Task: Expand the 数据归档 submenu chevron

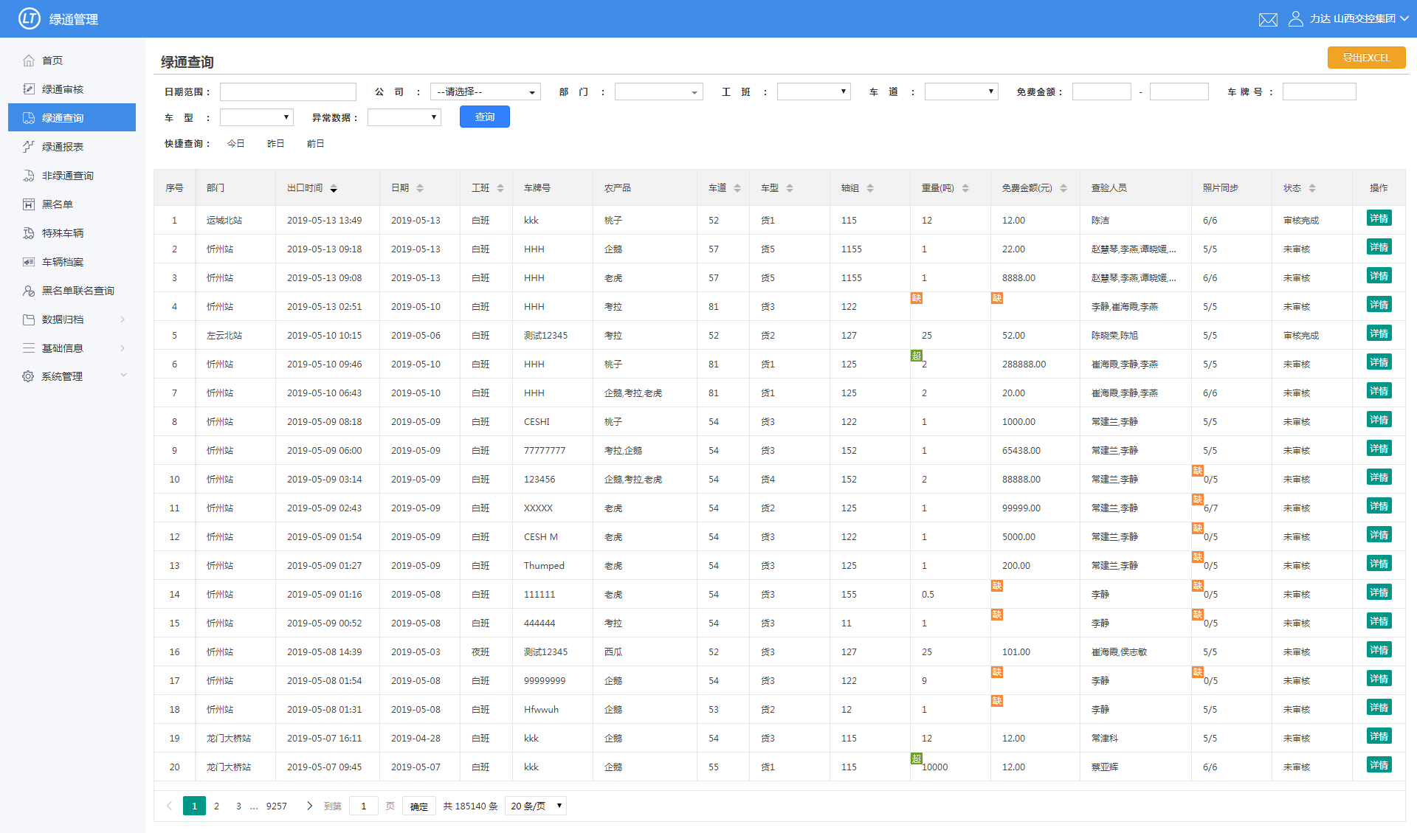Action: click(123, 319)
